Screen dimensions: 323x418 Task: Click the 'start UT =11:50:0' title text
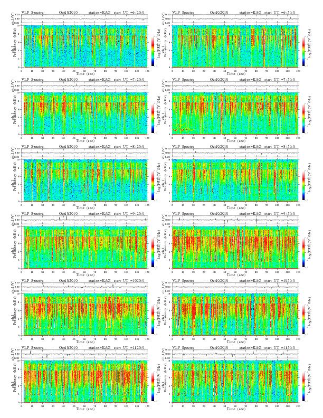tap(280, 348)
